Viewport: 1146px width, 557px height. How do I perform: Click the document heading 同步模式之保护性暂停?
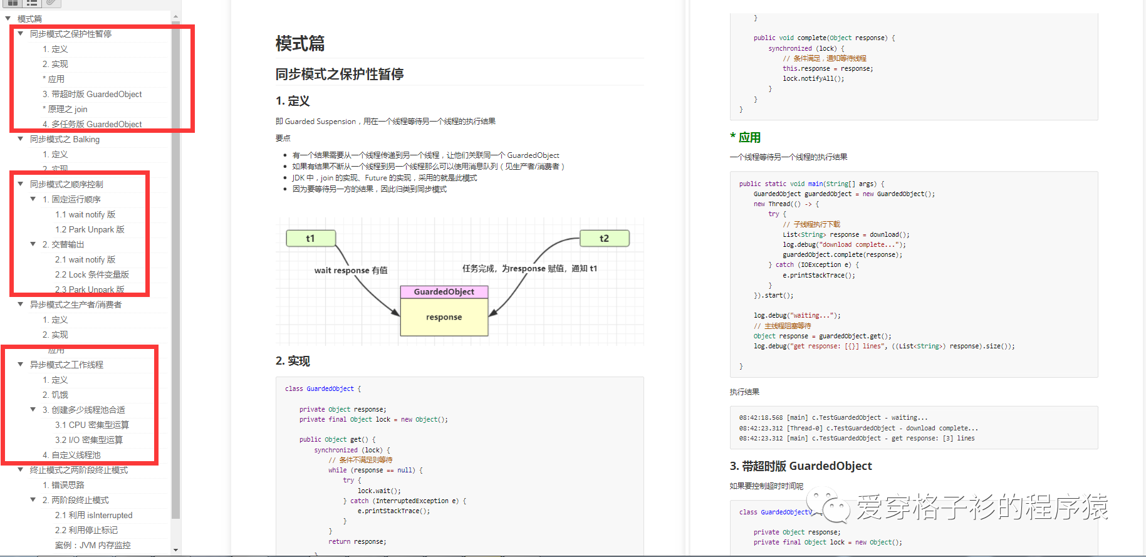340,74
